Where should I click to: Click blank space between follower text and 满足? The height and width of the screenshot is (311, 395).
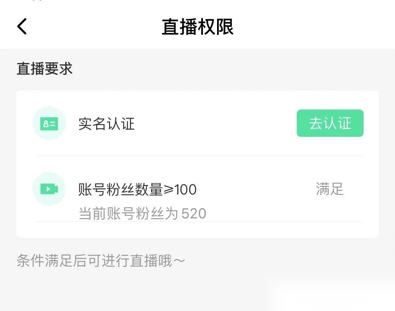click(x=257, y=190)
